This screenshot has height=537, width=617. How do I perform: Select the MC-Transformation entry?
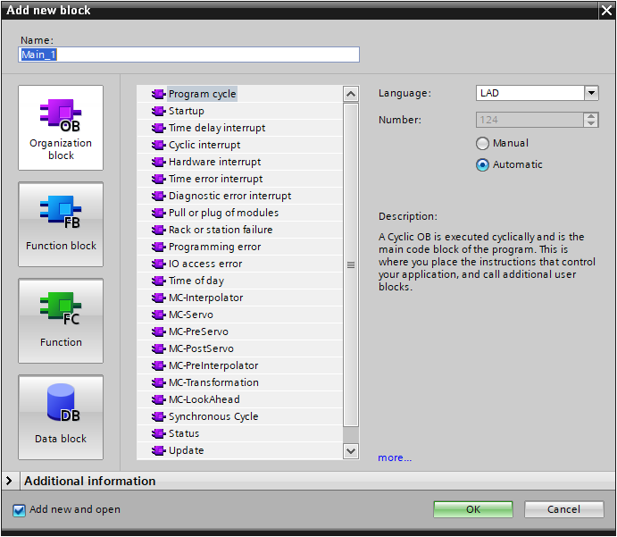coord(239,382)
